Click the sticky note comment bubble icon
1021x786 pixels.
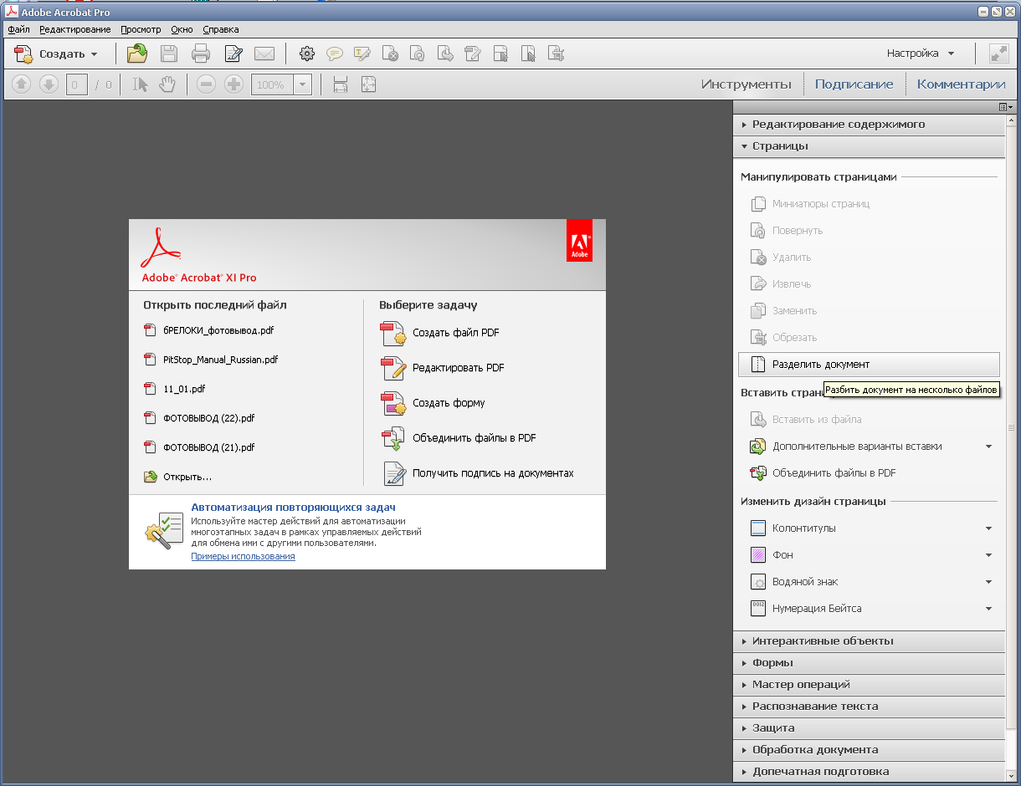335,54
